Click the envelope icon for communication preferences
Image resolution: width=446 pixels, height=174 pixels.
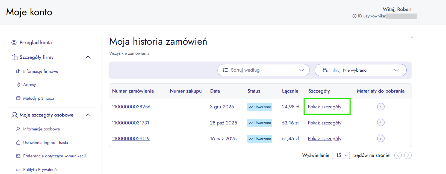pyautogui.click(x=18, y=156)
